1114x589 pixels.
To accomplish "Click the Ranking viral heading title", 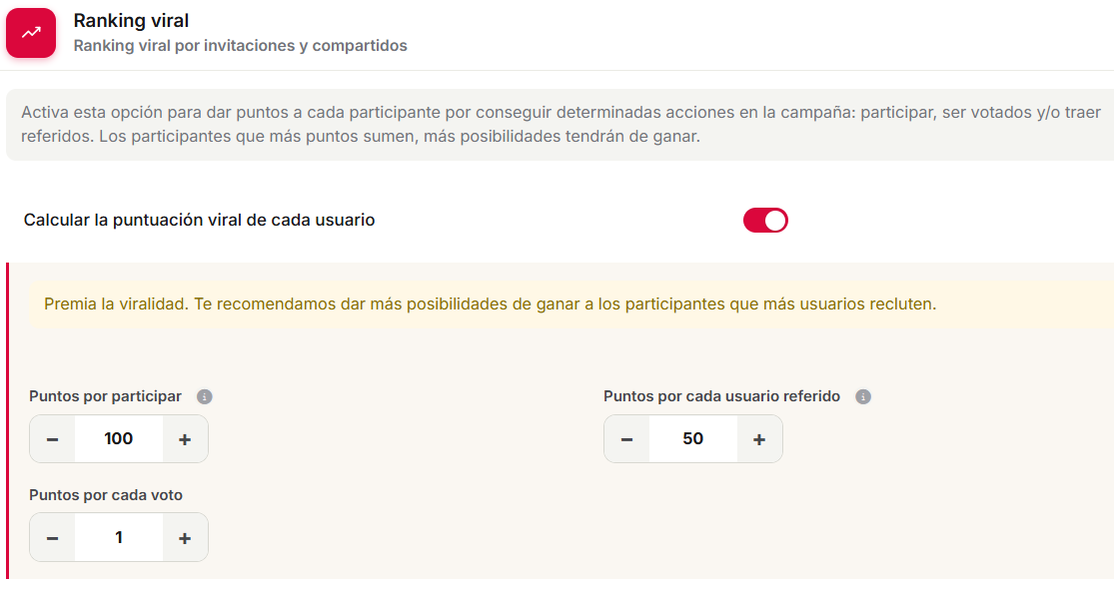I will coord(132,21).
